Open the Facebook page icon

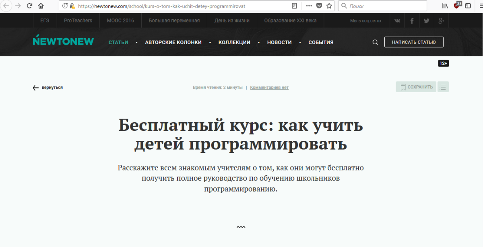[x=412, y=21]
